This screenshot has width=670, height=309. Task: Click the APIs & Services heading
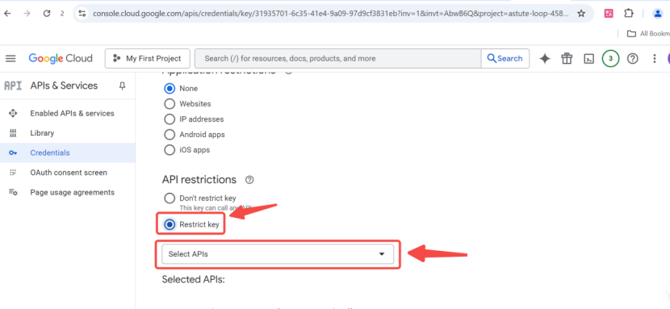point(64,86)
